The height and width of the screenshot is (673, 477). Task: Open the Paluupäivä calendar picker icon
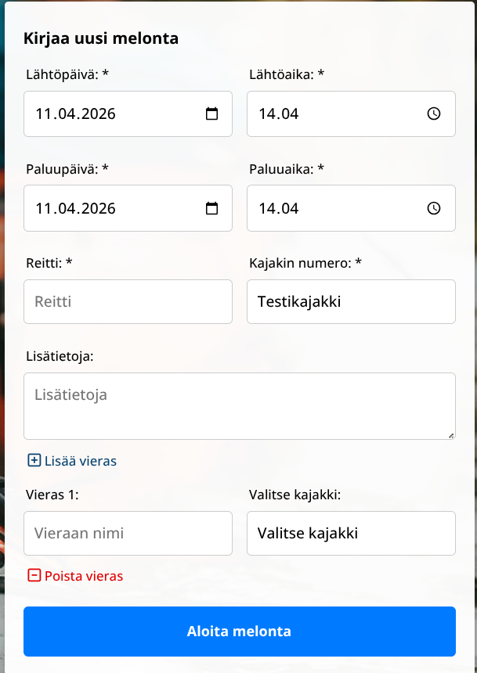[211, 208]
